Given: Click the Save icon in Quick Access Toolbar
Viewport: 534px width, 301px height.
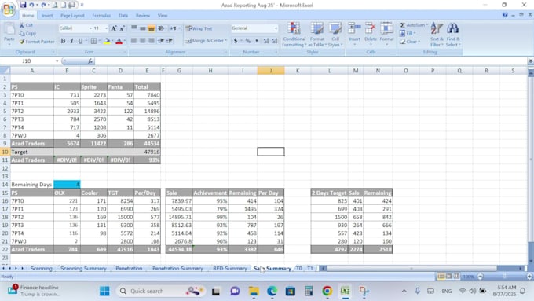Looking at the screenshot, I should pyautogui.click(x=23, y=5).
